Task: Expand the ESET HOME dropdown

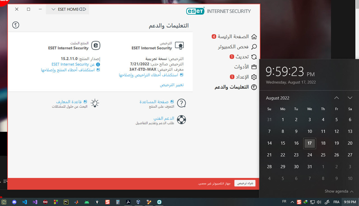Action: (x=67, y=9)
